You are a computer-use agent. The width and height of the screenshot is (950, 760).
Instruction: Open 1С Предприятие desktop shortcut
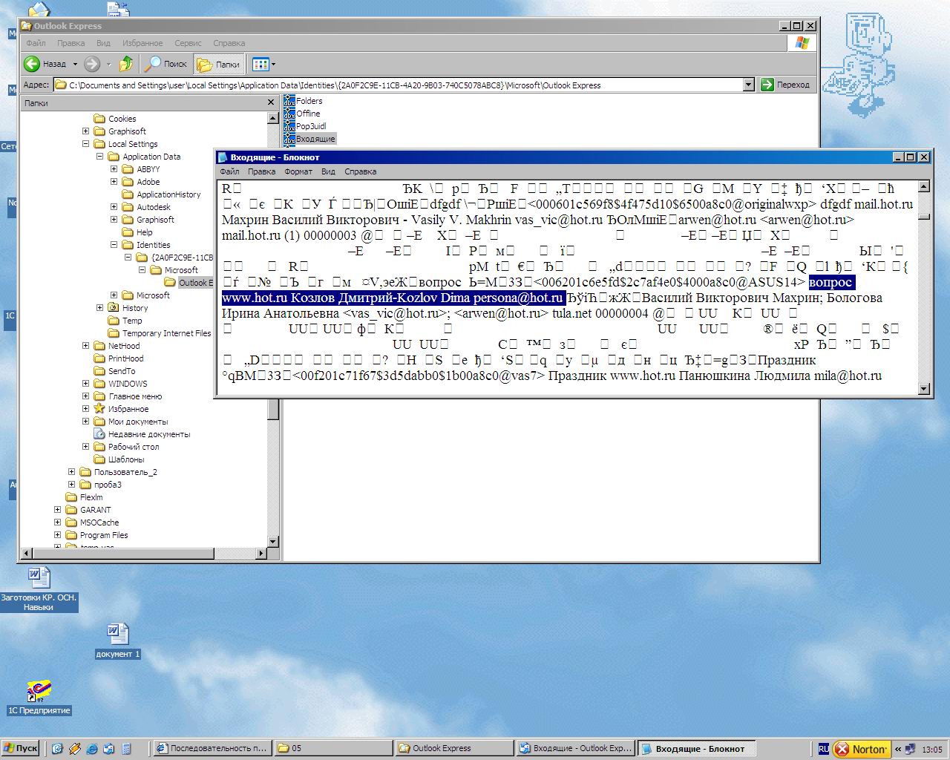click(39, 698)
